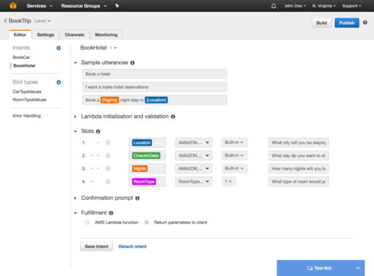This screenshot has width=374, height=276.
Task: Expand the Confirmation prompt section
Action: [x=75, y=198]
